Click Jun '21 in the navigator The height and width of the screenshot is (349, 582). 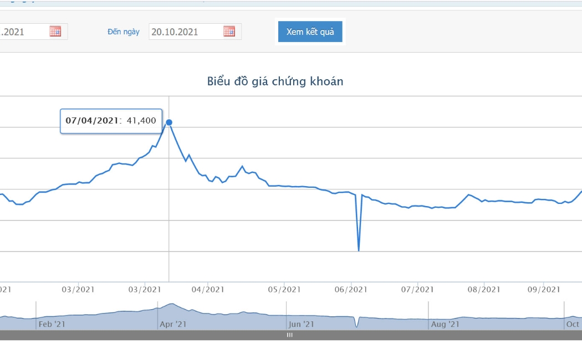coord(302,324)
